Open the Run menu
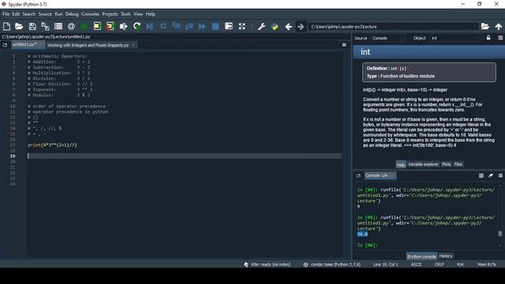Screen dimensions: 505x284 coord(58,14)
